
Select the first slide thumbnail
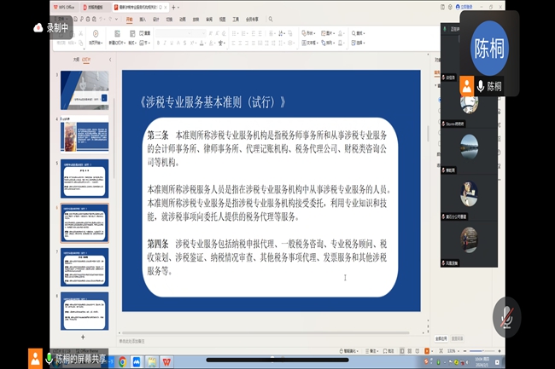click(x=86, y=89)
